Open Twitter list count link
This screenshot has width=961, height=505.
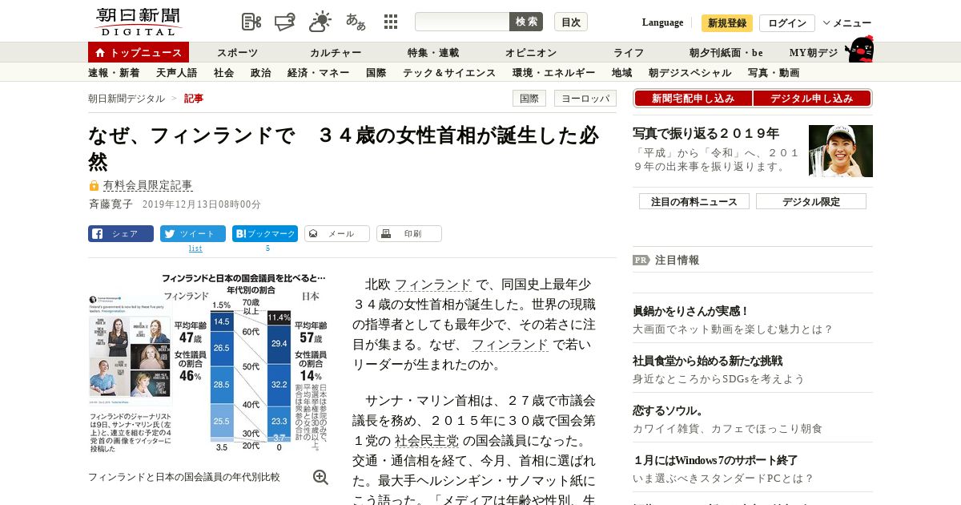pos(195,248)
